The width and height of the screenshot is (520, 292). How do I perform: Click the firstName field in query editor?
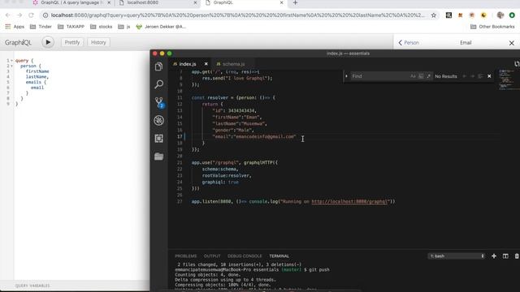click(x=37, y=71)
